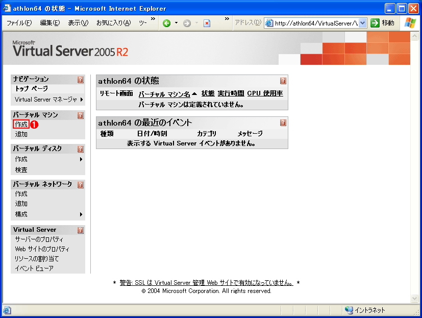Image resolution: width=422 pixels, height=318 pixels.
Task: Click the 移動 Go arrow icon
Action: click(375, 23)
